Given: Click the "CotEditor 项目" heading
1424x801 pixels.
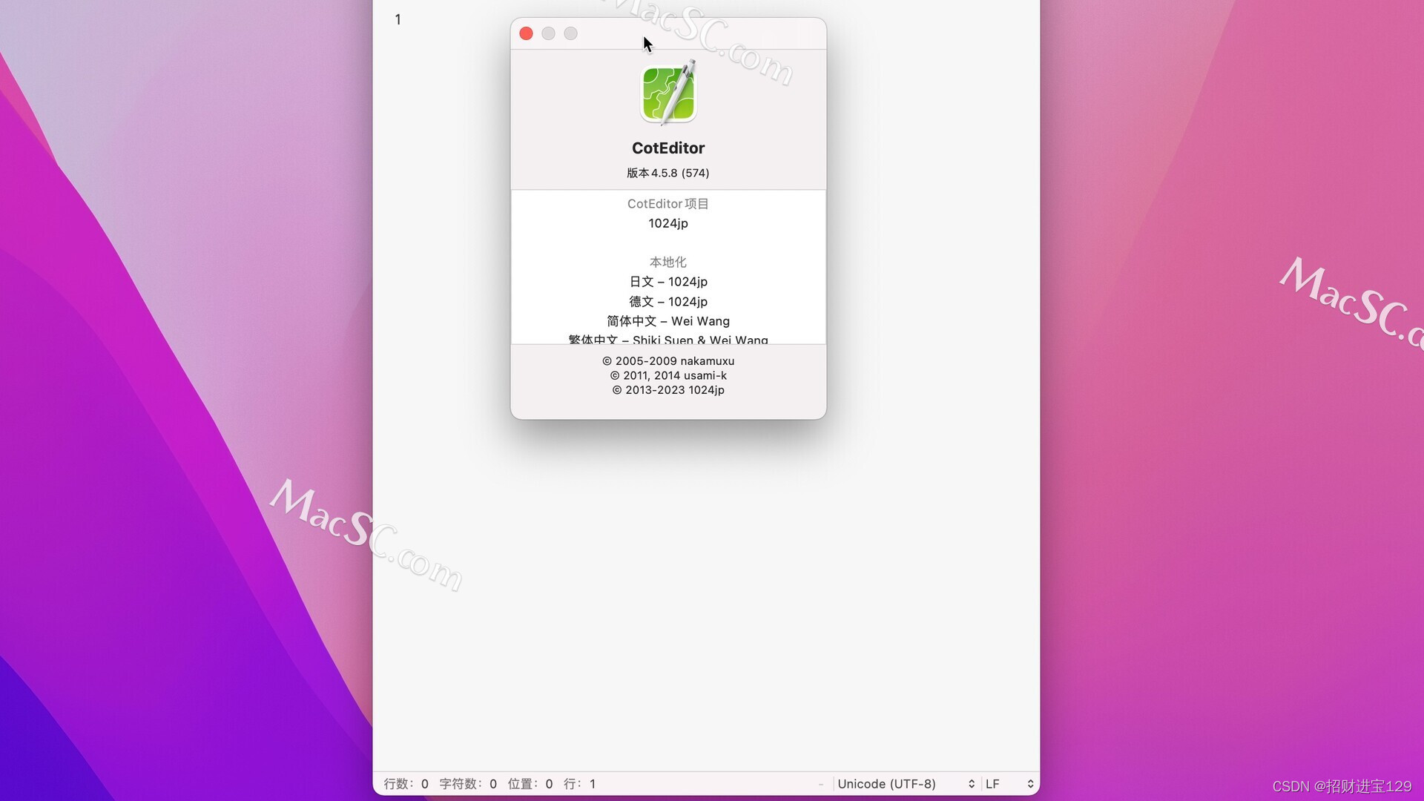Looking at the screenshot, I should tap(668, 204).
